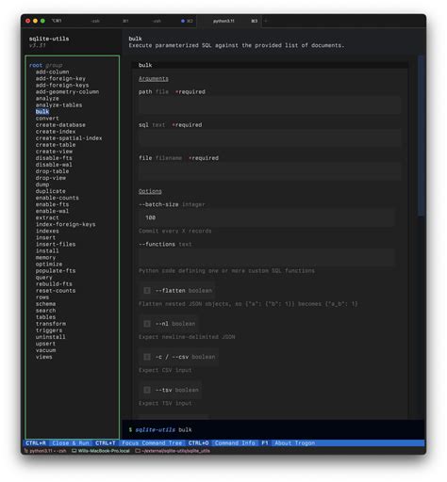Enable the --nl boolean option
This screenshot has width=447, height=482.
pyautogui.click(x=147, y=324)
